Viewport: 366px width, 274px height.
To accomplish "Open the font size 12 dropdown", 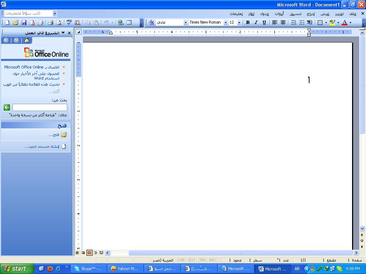I will pyautogui.click(x=239, y=22).
